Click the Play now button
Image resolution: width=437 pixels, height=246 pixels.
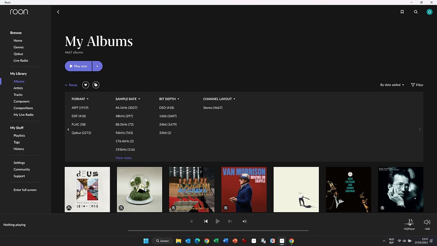(78, 66)
